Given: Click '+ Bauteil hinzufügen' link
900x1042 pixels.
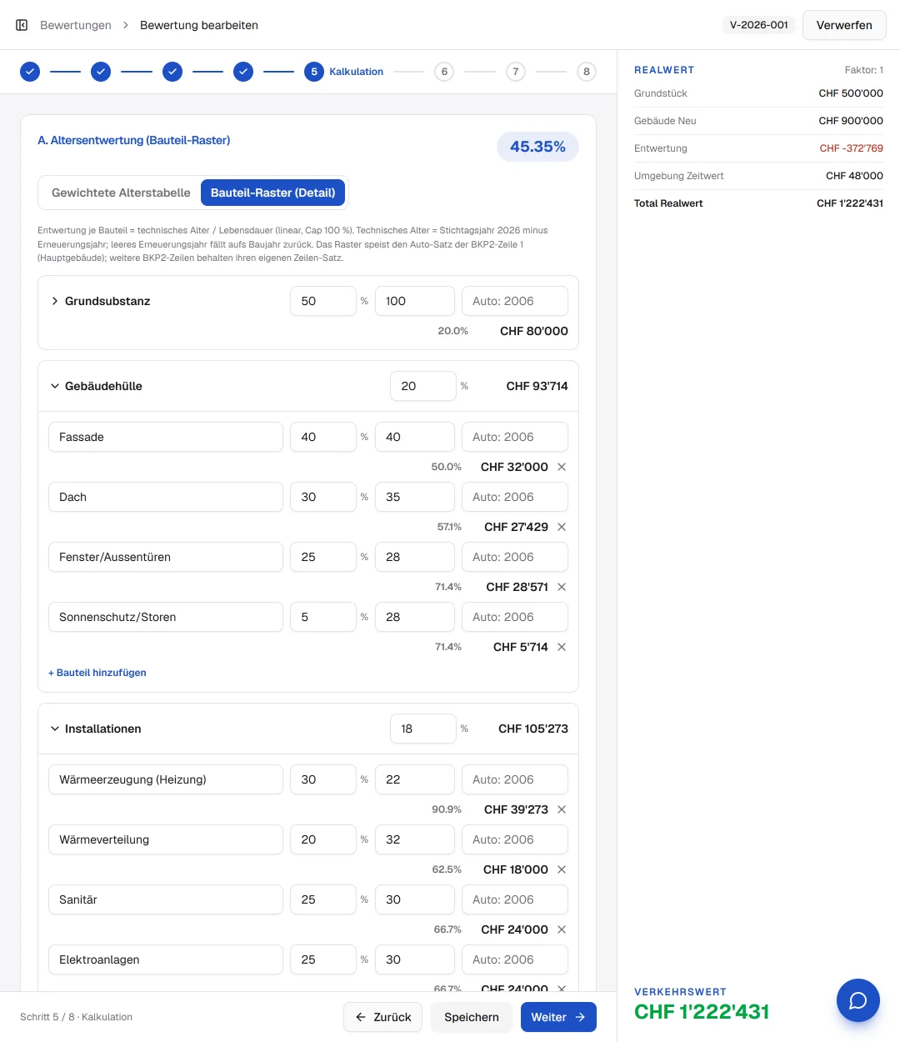Looking at the screenshot, I should (97, 673).
